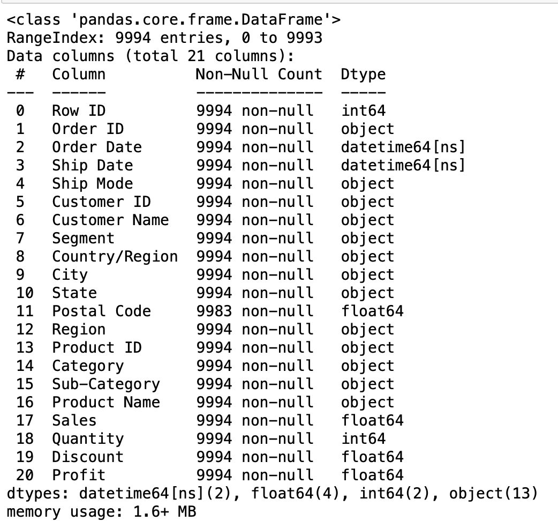Click the RangeIndex 9994 entries line

164,39
